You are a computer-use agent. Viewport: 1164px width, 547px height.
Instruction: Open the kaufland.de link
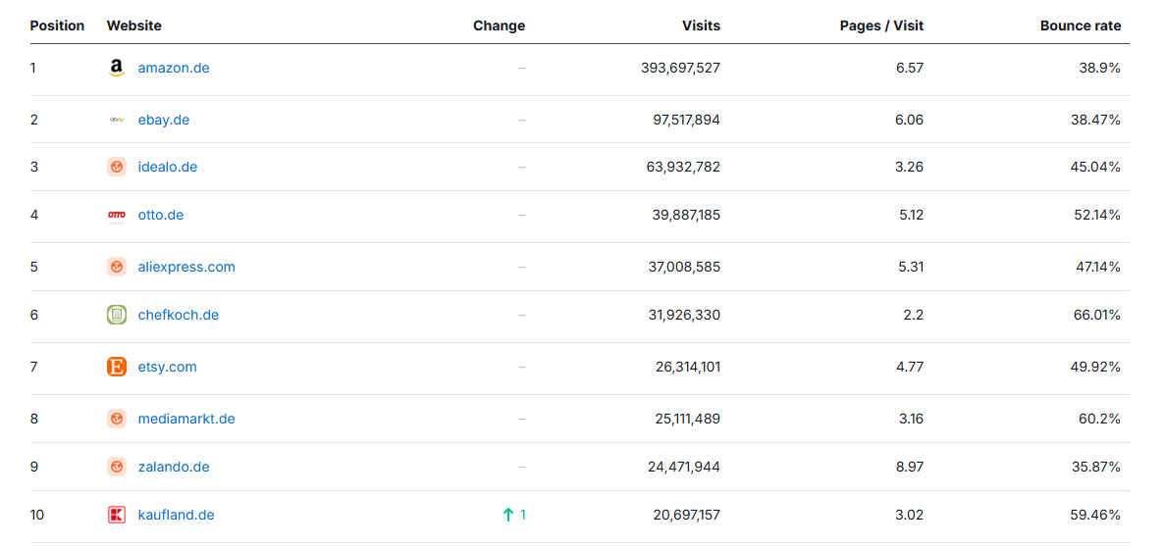[x=176, y=515]
